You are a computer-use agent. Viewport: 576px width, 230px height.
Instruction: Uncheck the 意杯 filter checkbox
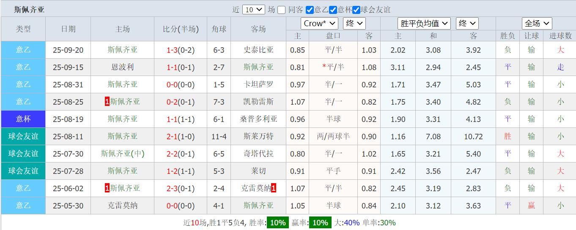333,10
